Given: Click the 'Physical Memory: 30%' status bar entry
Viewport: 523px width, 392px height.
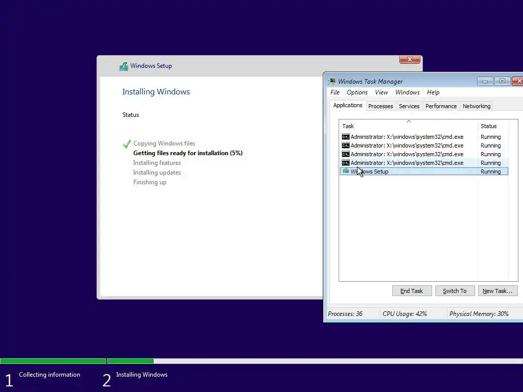Looking at the screenshot, I should coord(479,314).
